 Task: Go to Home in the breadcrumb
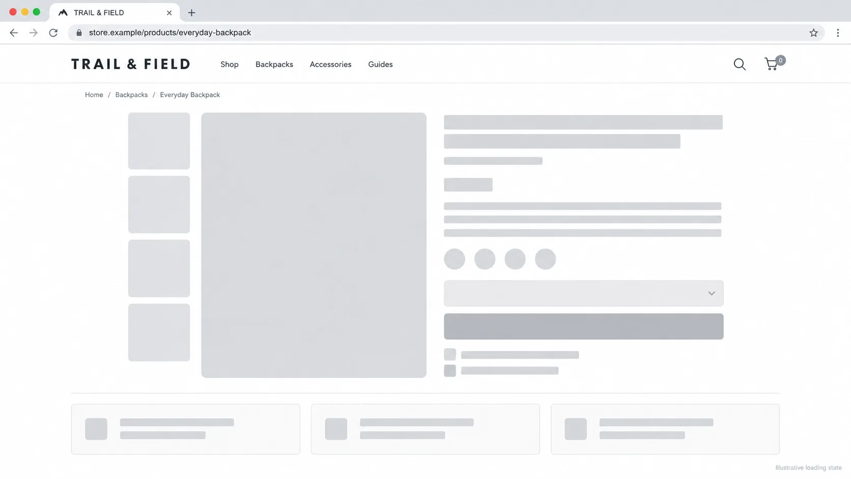94,95
